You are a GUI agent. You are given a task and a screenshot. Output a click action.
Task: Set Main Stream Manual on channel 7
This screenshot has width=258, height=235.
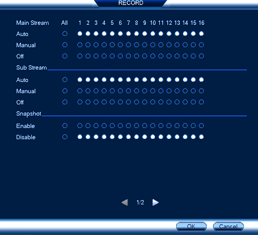[129, 45]
